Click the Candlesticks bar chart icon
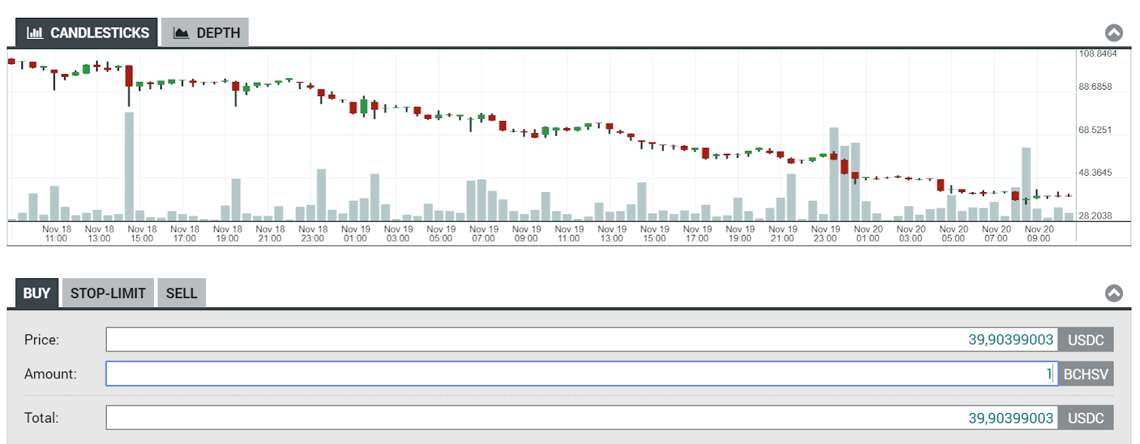Viewport: 1140px width, 444px height. click(x=34, y=33)
